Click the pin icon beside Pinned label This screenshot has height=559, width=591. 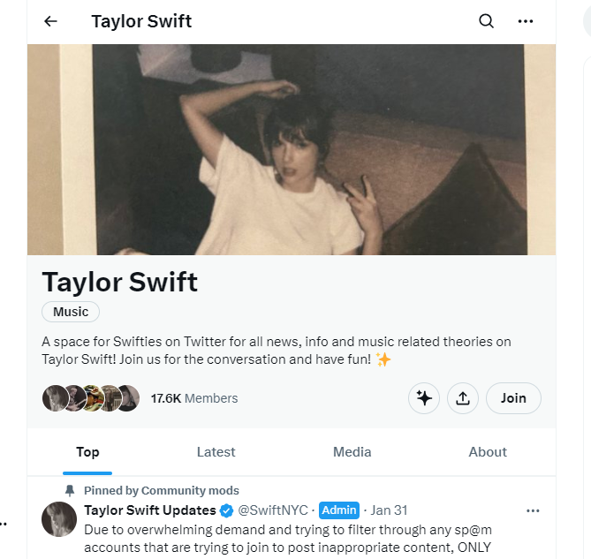[x=70, y=490]
